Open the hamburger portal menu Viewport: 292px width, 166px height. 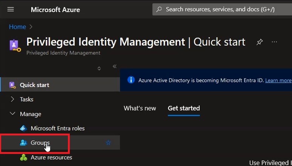click(11, 9)
